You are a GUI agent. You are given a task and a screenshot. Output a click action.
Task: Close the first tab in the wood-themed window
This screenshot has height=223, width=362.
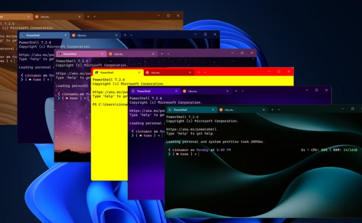(x=28, y=17)
